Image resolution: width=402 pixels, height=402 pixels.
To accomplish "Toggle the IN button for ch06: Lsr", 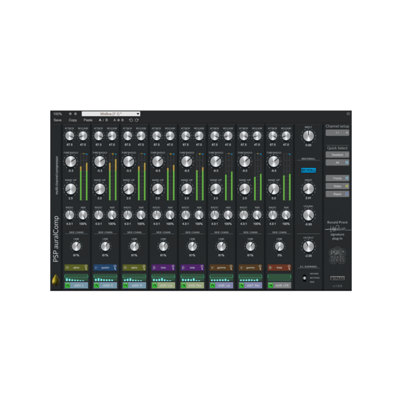I will 212,285.
